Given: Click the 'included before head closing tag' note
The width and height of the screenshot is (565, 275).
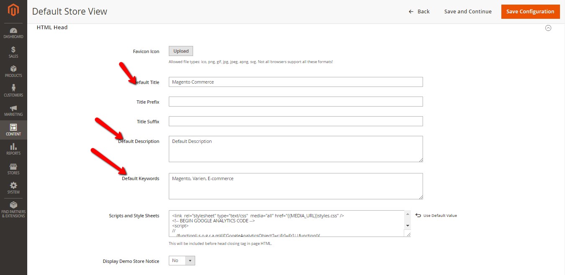Looking at the screenshot, I should tap(220, 243).
